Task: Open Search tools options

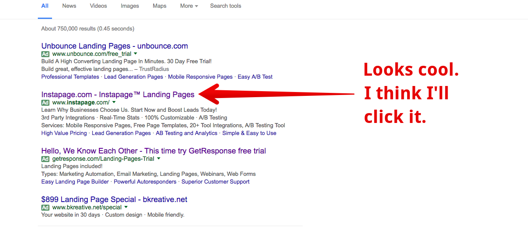Action: point(225,6)
